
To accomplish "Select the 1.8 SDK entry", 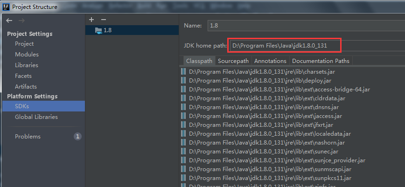I will (132, 30).
